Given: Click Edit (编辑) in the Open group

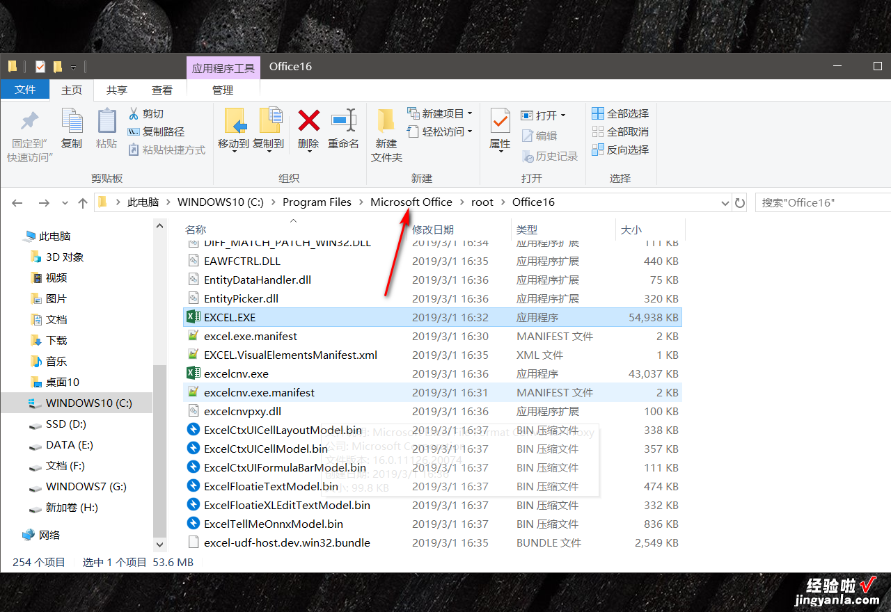Looking at the screenshot, I should coord(539,136).
